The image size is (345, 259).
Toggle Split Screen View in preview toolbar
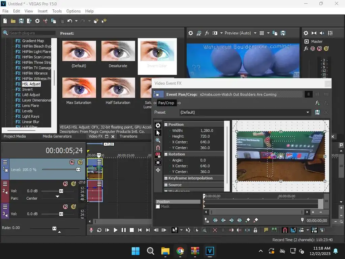tap(215, 33)
